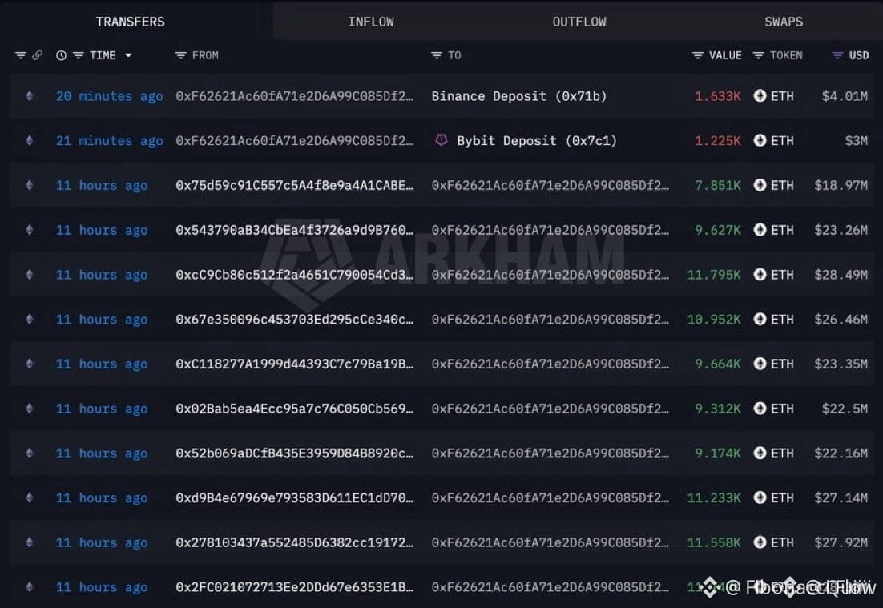Click the Ethereum icon on the 20 minutes ago row
Image resolution: width=883 pixels, height=608 pixels.
click(30, 95)
